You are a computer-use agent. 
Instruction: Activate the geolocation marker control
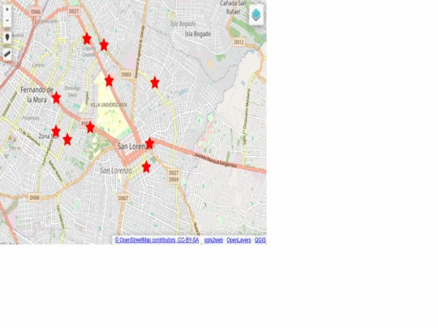(x=7, y=37)
